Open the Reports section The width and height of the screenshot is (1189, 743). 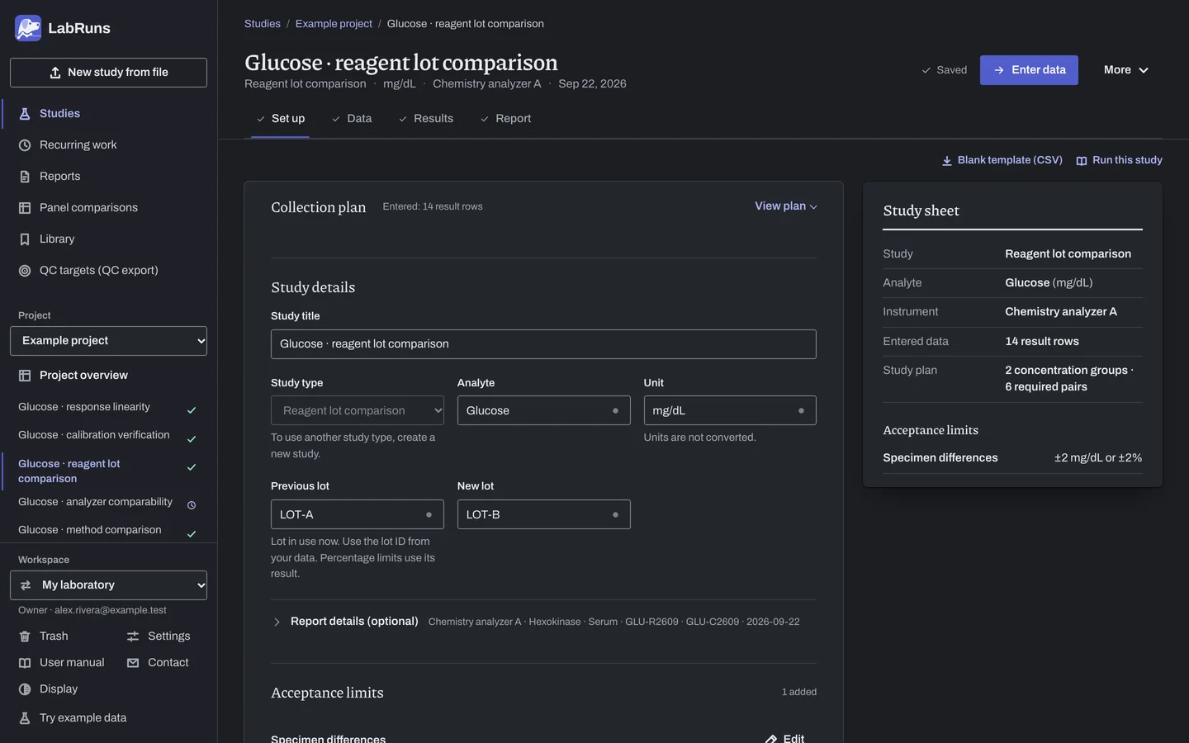[x=50, y=177]
